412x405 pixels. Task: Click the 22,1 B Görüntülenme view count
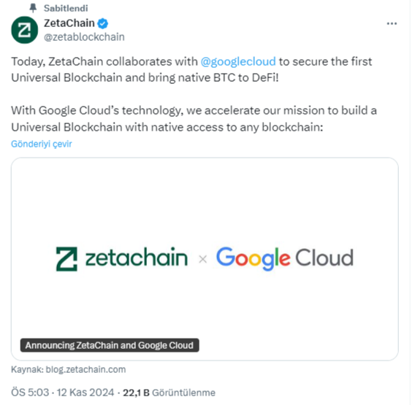coord(169,393)
